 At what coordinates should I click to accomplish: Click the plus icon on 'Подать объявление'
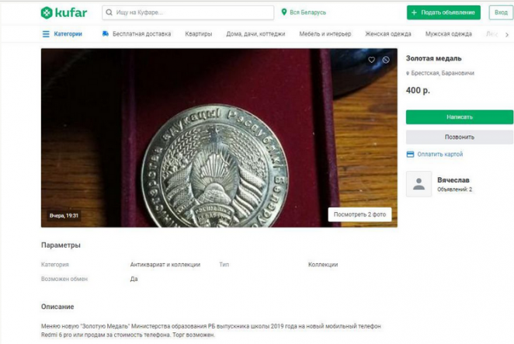click(415, 12)
